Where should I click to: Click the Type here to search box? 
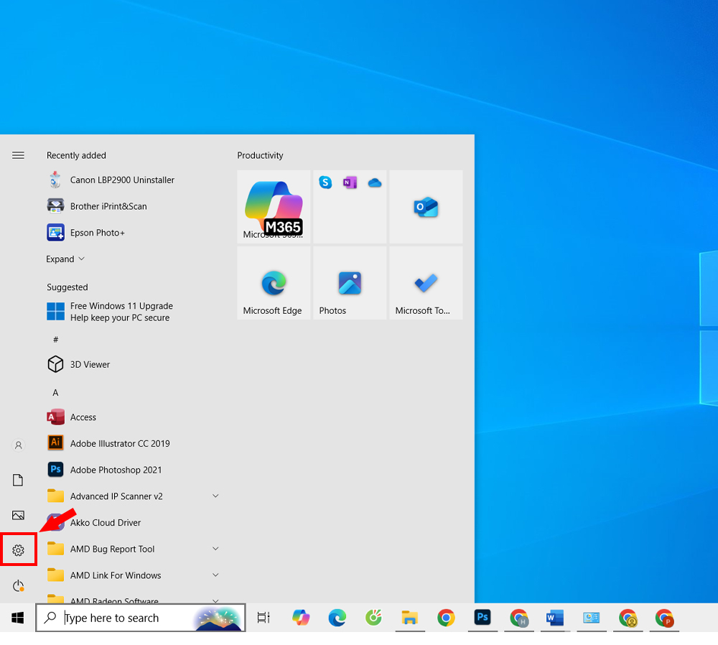[141, 618]
